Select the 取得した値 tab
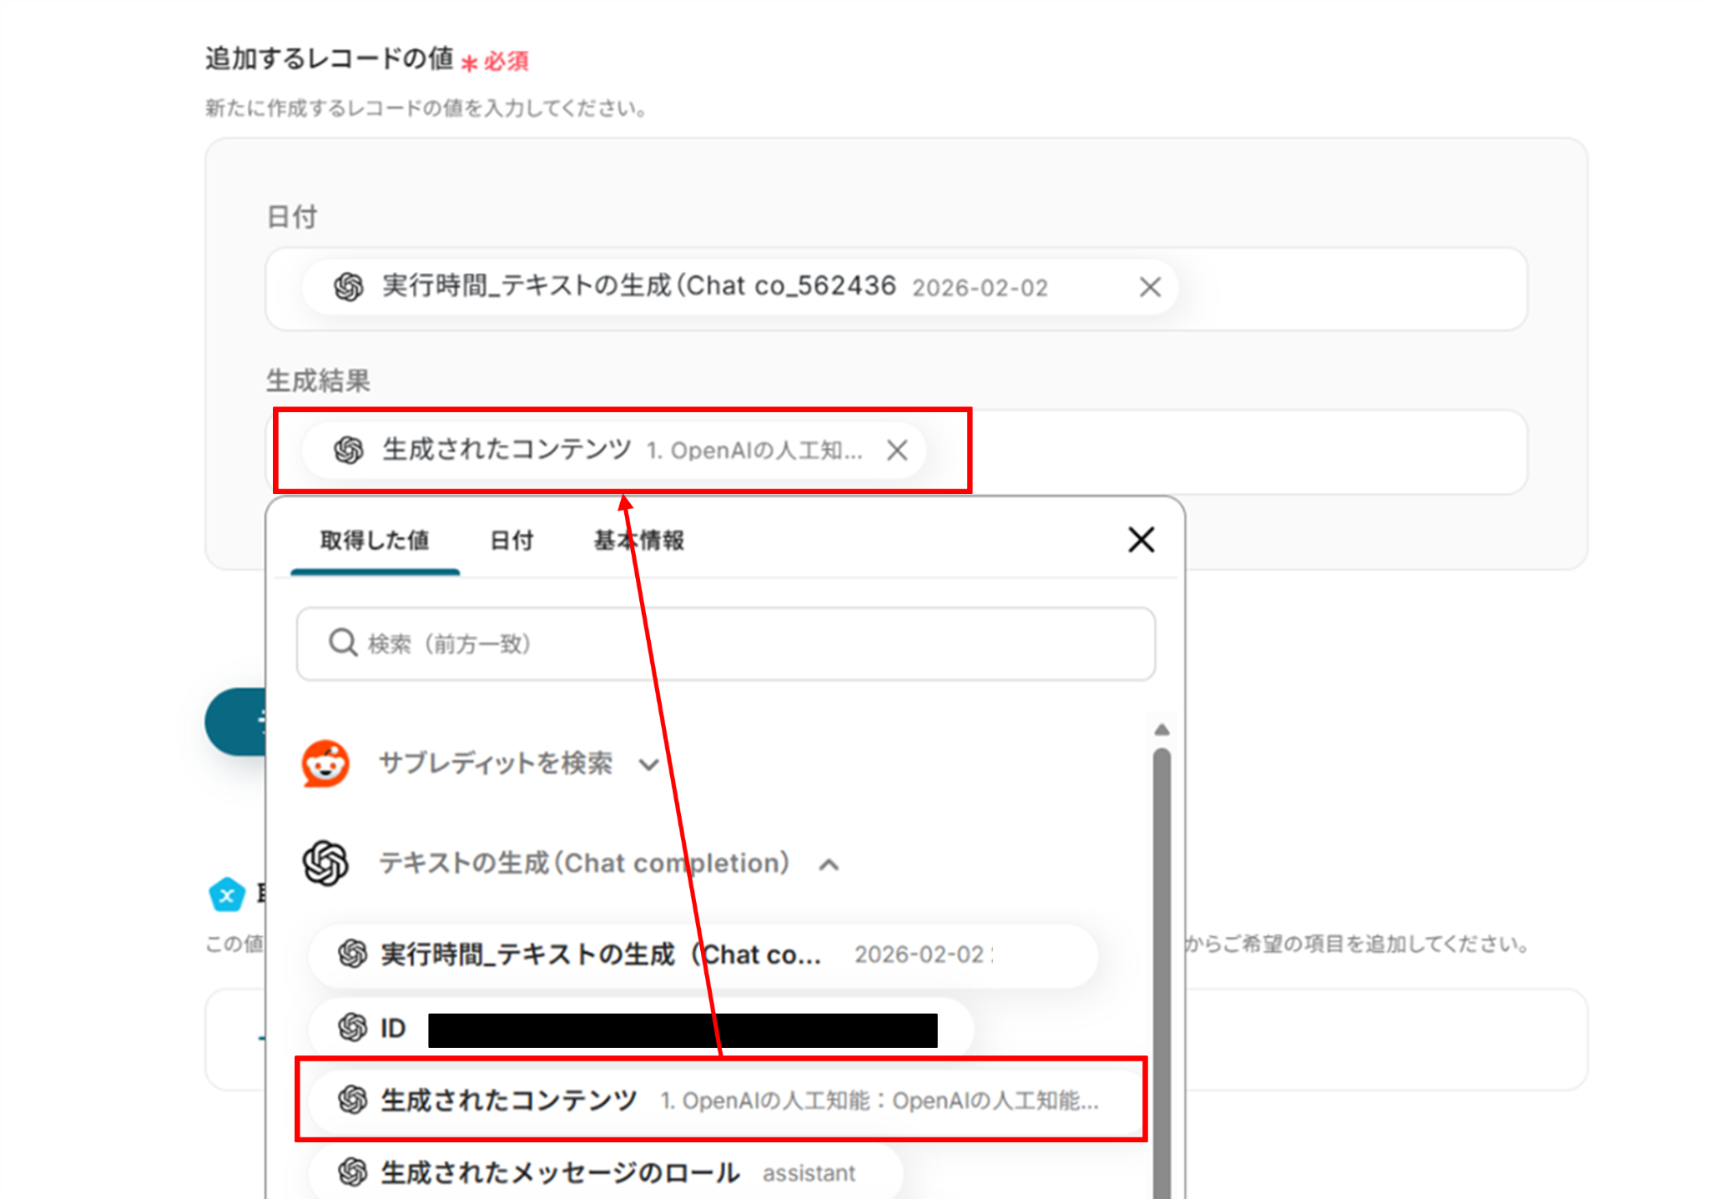Screen dimensions: 1709x1199 pyautogui.click(x=375, y=541)
